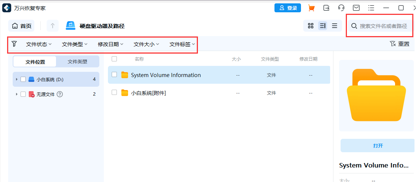Select the System Volume Information file name
The width and height of the screenshot is (416, 182).
click(x=166, y=75)
